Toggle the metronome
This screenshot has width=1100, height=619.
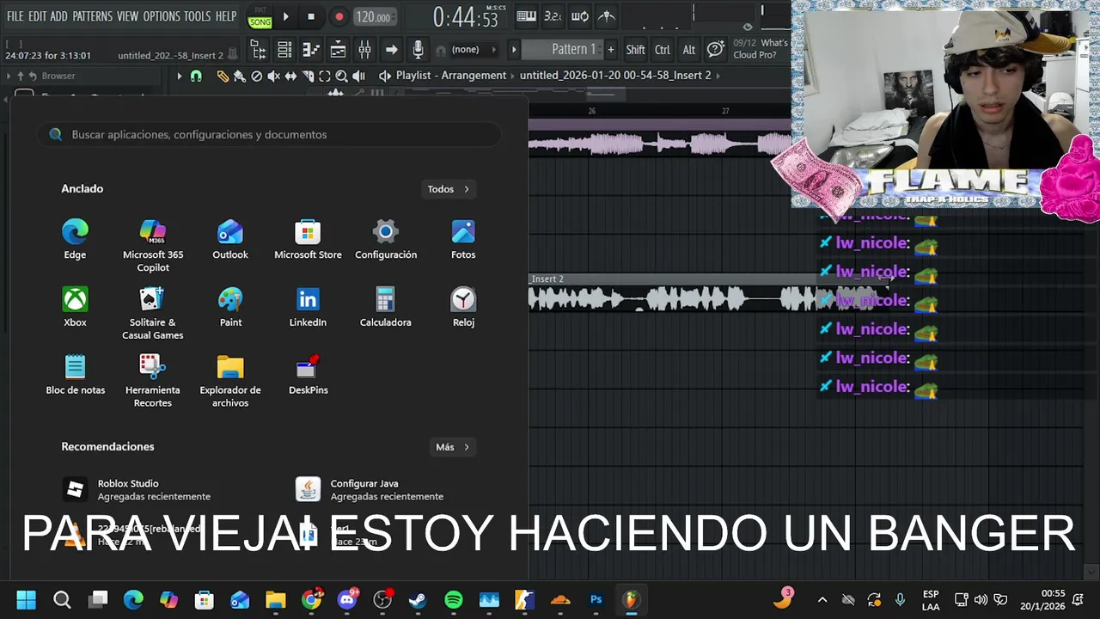click(607, 16)
